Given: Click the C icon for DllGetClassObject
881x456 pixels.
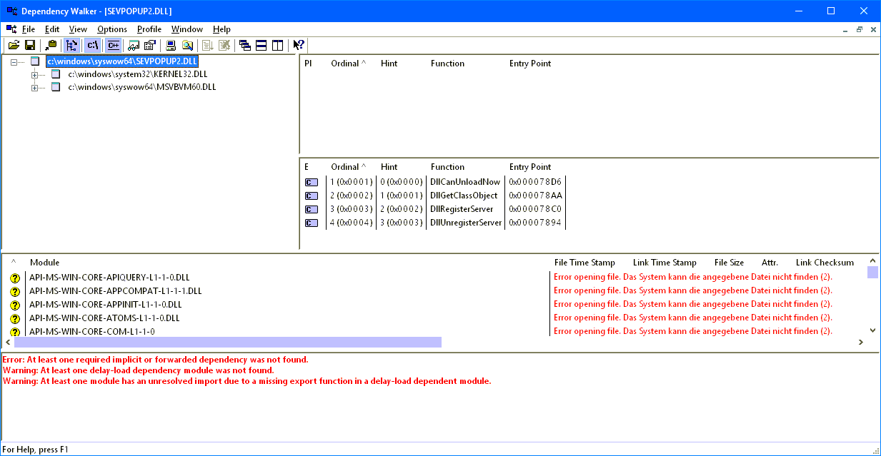Looking at the screenshot, I should (x=312, y=196).
